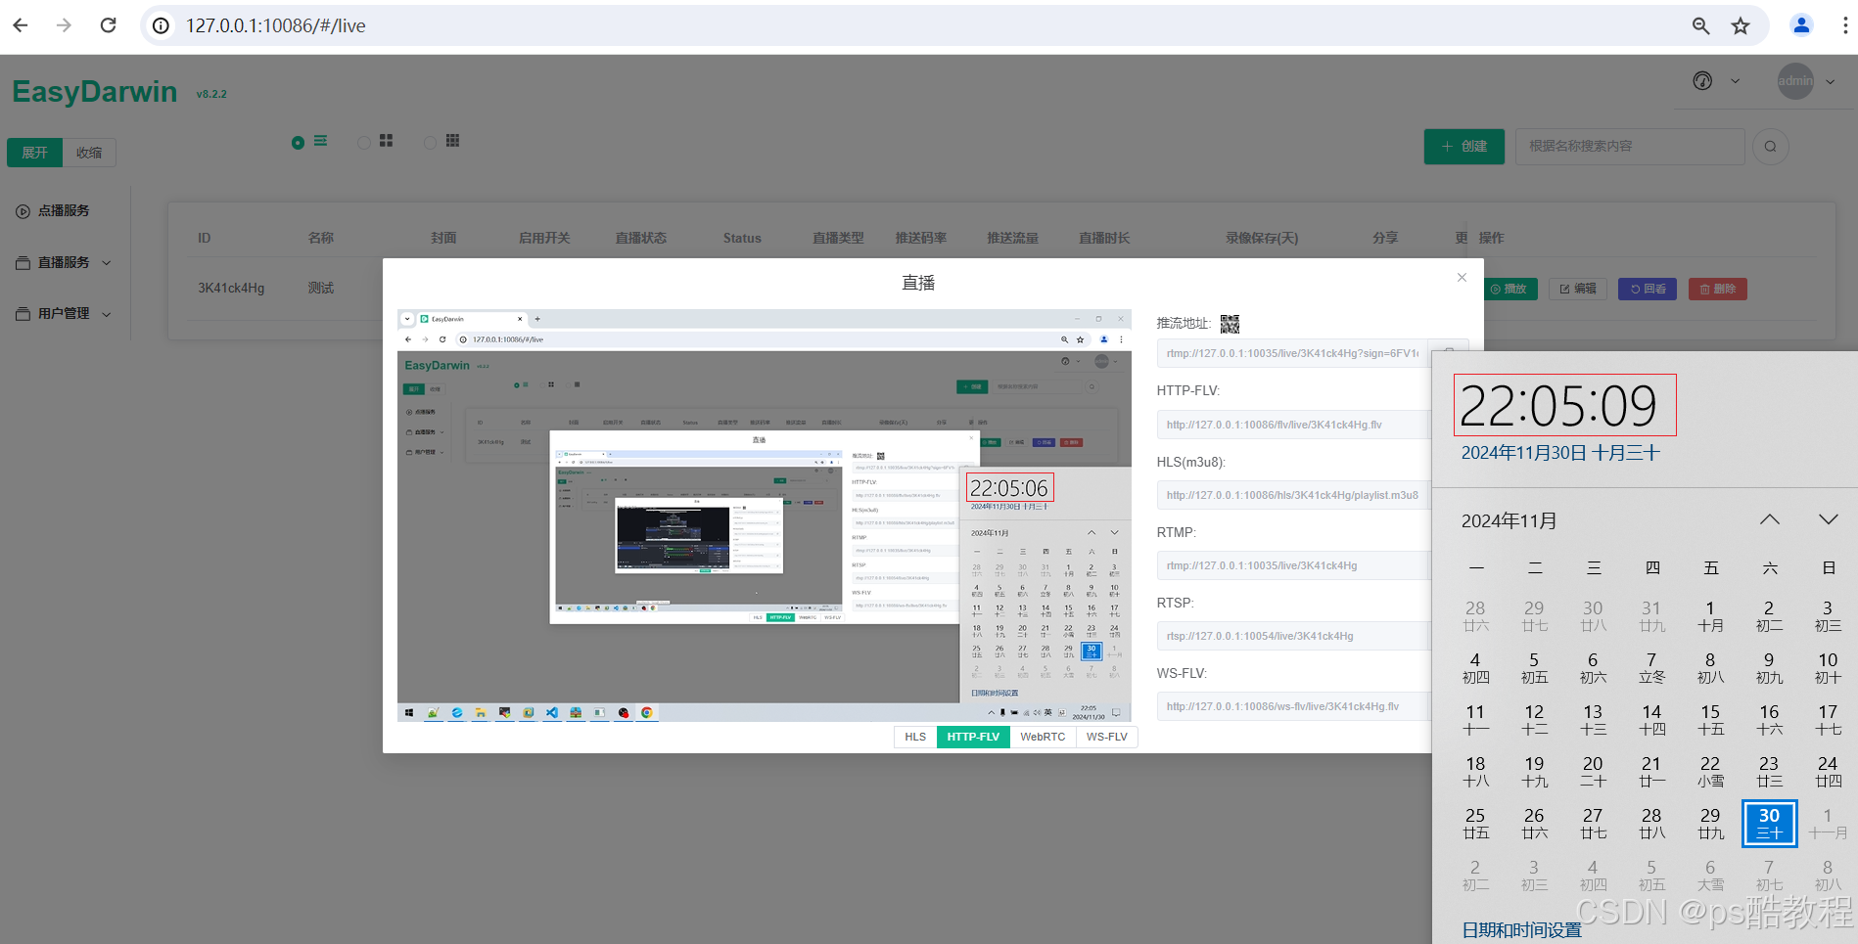Screen dimensions: 1858x944
Task: Click the 编辑 edit button
Action: pyautogui.click(x=1578, y=289)
